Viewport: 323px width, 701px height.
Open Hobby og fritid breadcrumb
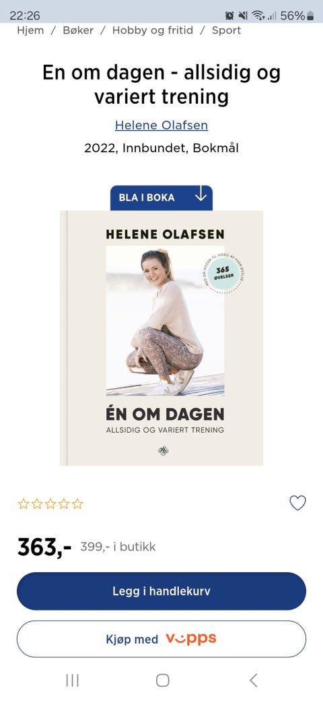coord(153,30)
